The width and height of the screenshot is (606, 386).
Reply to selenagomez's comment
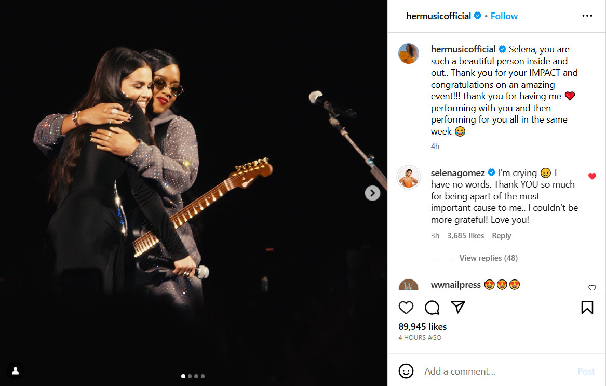coord(501,236)
